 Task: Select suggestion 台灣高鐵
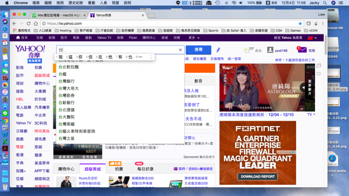[x=66, y=124]
